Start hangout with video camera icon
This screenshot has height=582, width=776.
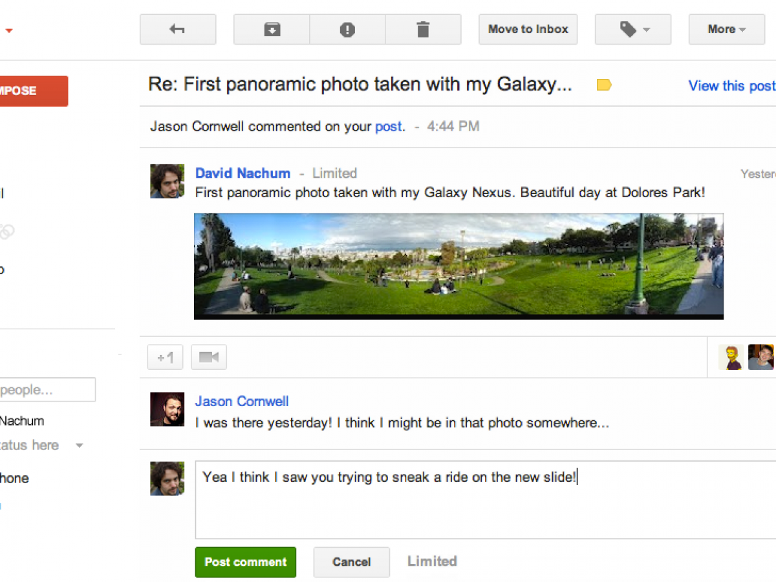[x=209, y=357]
